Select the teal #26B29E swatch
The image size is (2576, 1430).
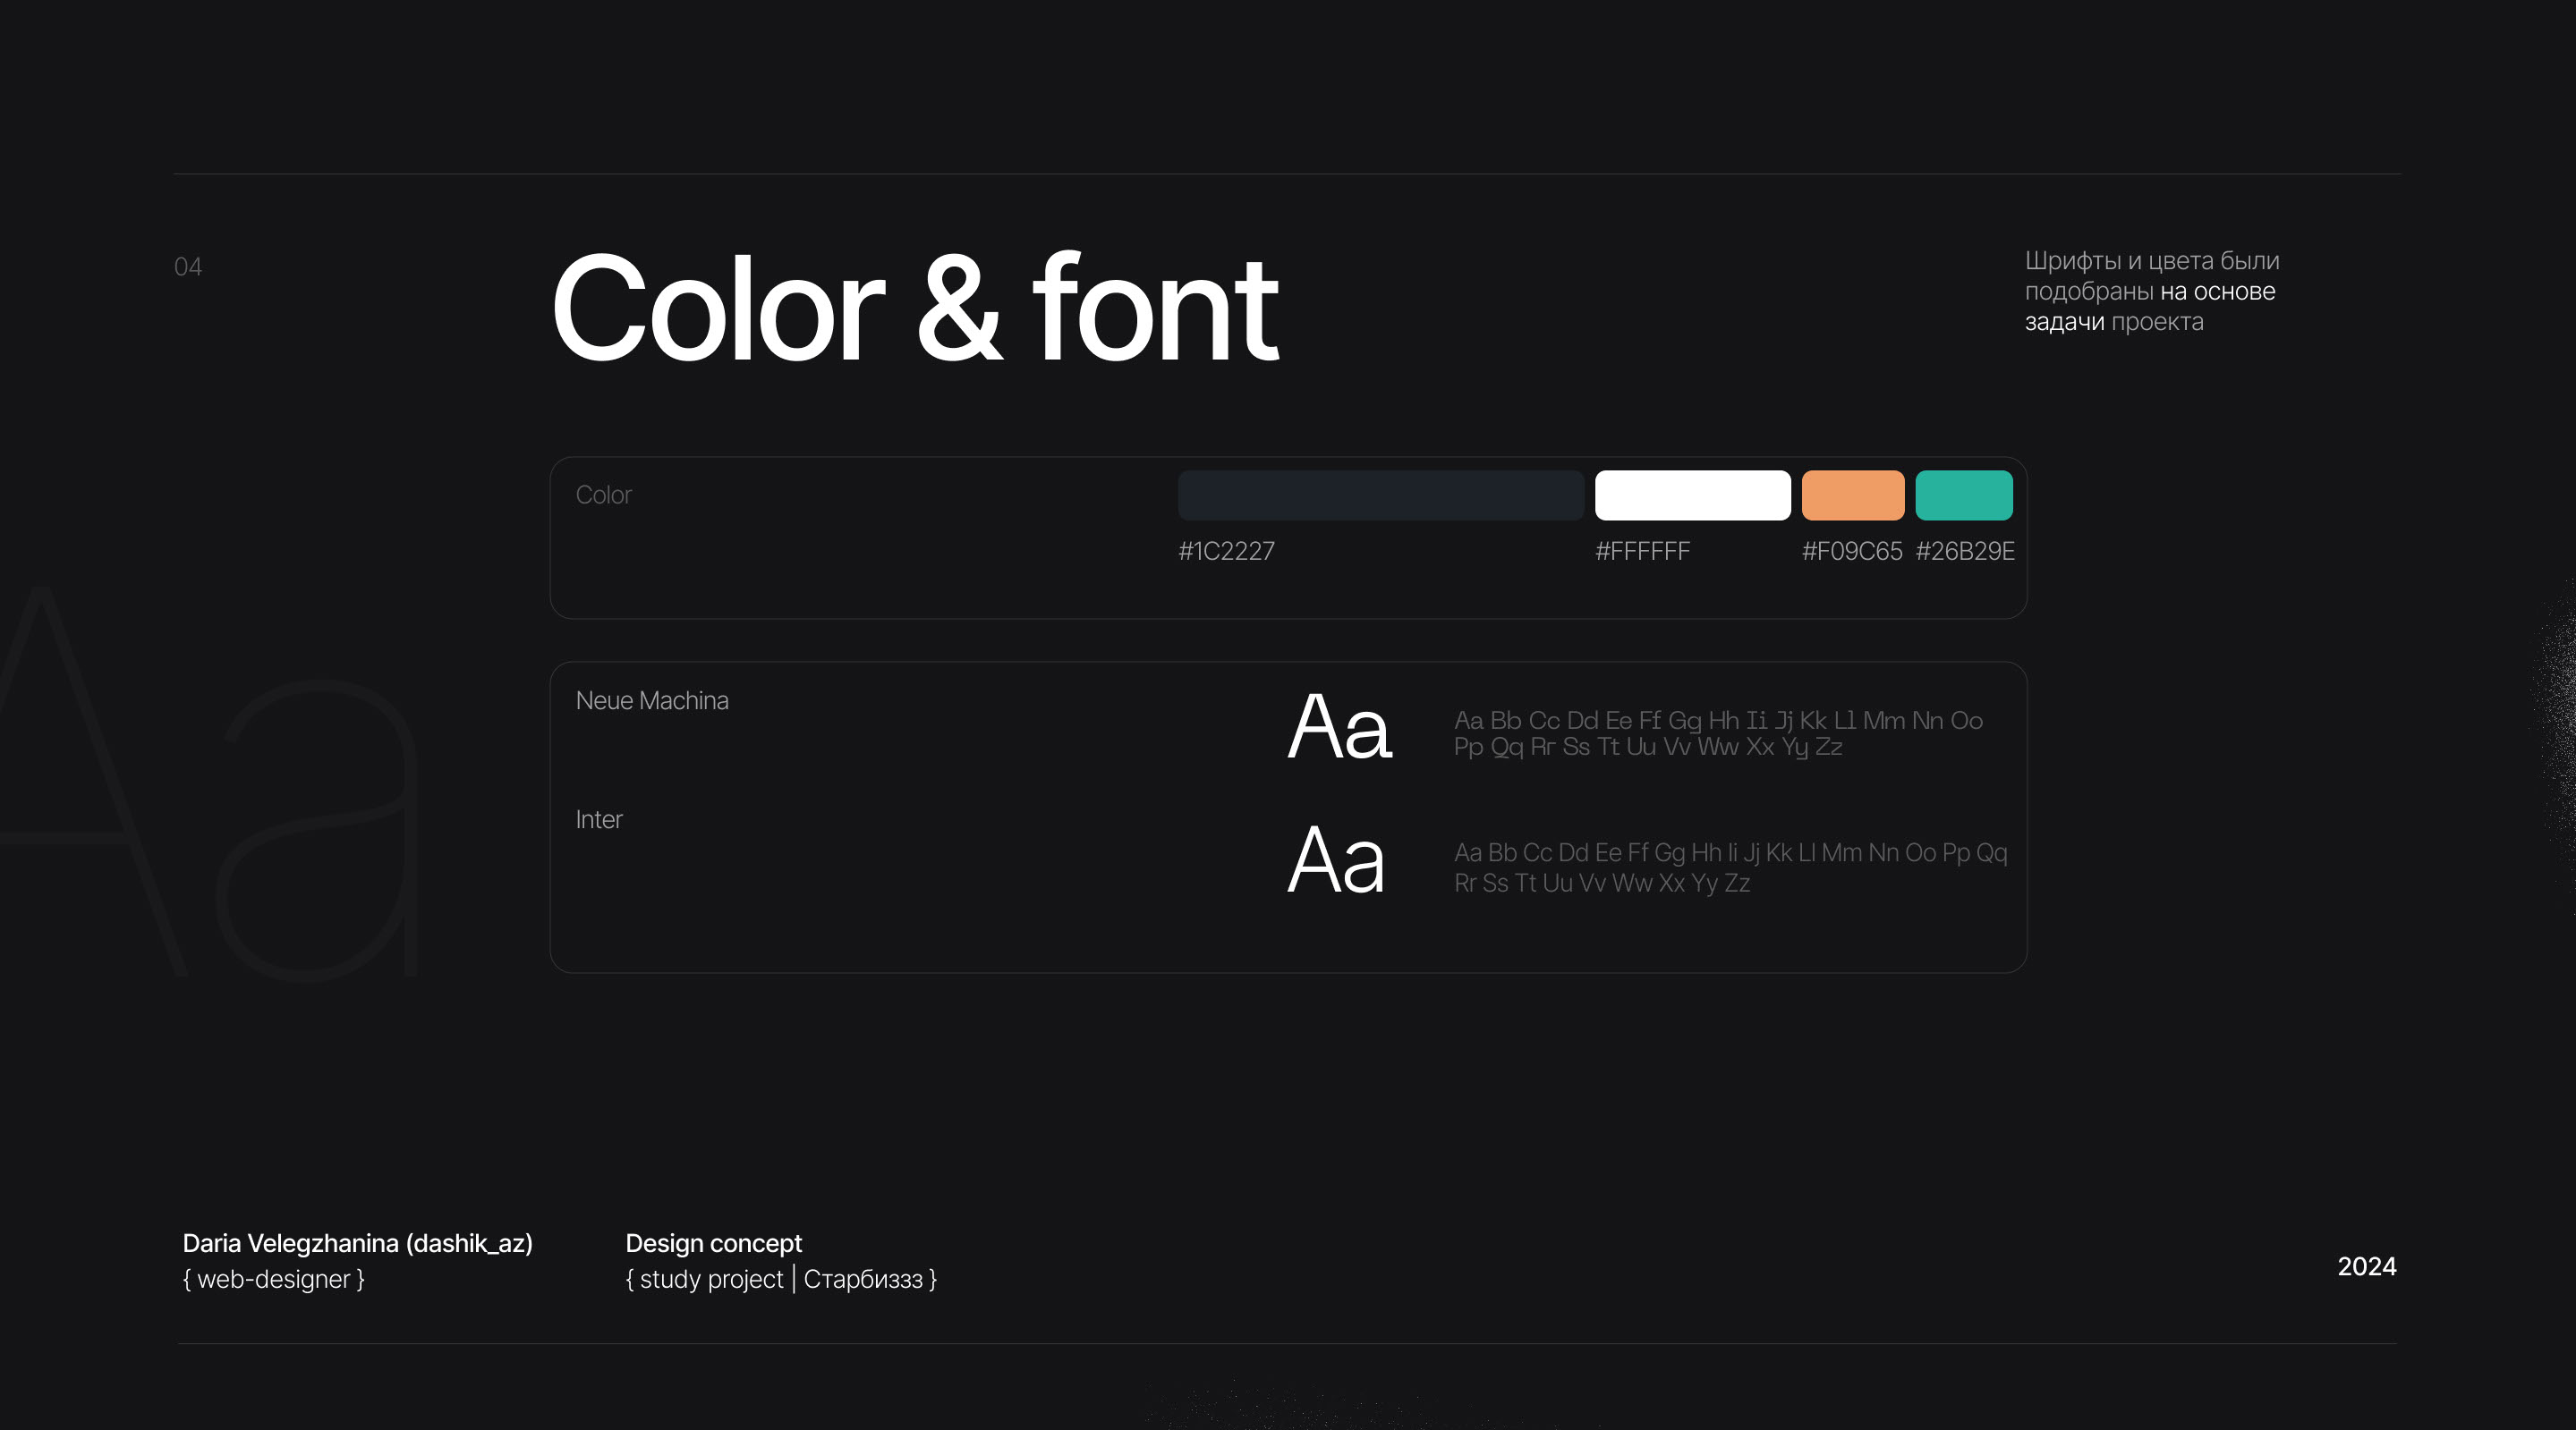click(1963, 495)
